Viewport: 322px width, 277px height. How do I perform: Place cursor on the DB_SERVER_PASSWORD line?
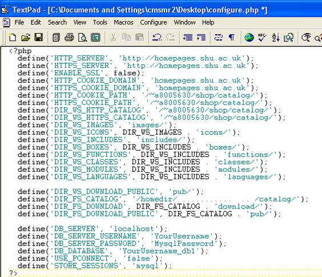pos(122,243)
